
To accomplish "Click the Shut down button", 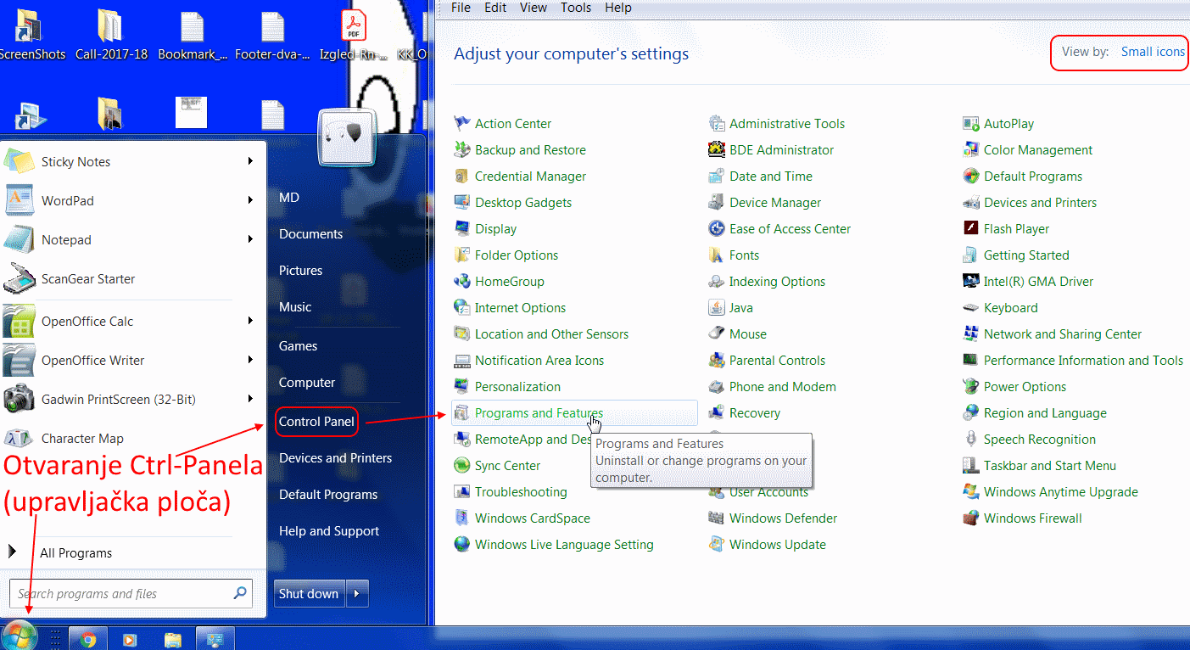I will [x=310, y=594].
